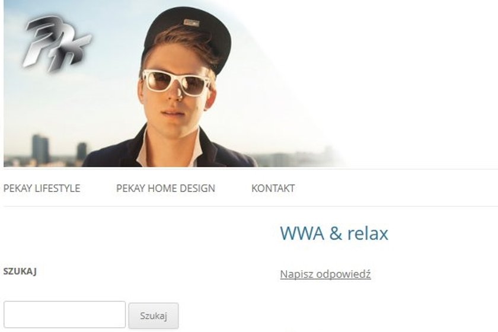The height and width of the screenshot is (332, 498).
Task: Focus the search text field
Action: click(x=65, y=315)
